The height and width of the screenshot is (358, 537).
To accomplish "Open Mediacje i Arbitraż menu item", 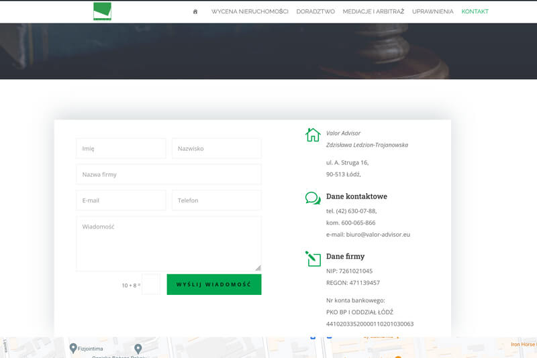I will click(x=373, y=11).
